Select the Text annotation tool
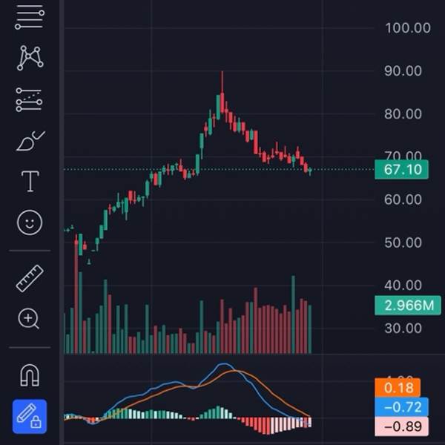The image size is (445, 445). (x=30, y=182)
